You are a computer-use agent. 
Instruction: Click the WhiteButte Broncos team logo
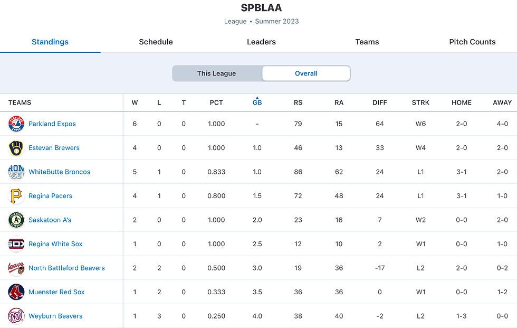click(x=16, y=172)
